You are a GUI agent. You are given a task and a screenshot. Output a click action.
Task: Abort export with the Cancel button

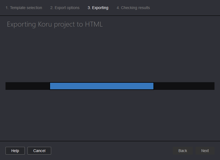(39, 151)
